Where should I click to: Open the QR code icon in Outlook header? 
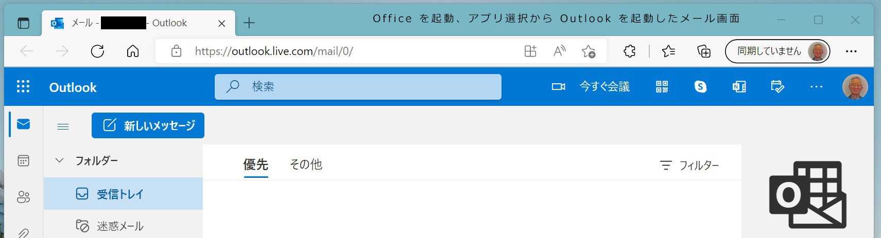662,87
